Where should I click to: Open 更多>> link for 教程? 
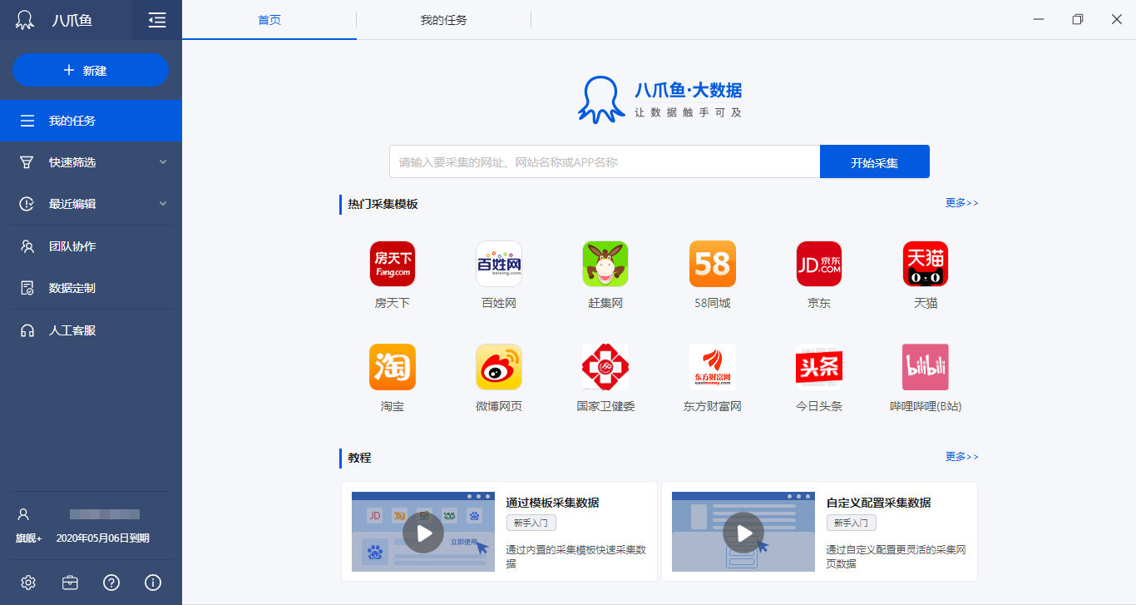point(962,457)
